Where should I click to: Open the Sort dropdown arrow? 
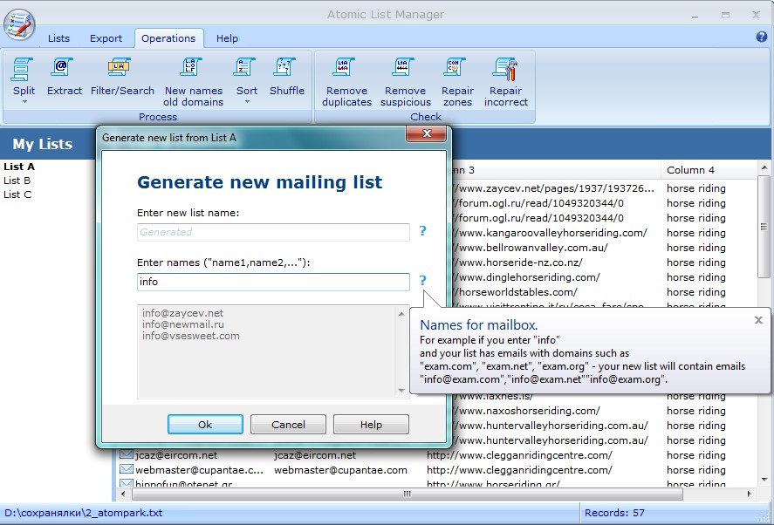coord(245,99)
